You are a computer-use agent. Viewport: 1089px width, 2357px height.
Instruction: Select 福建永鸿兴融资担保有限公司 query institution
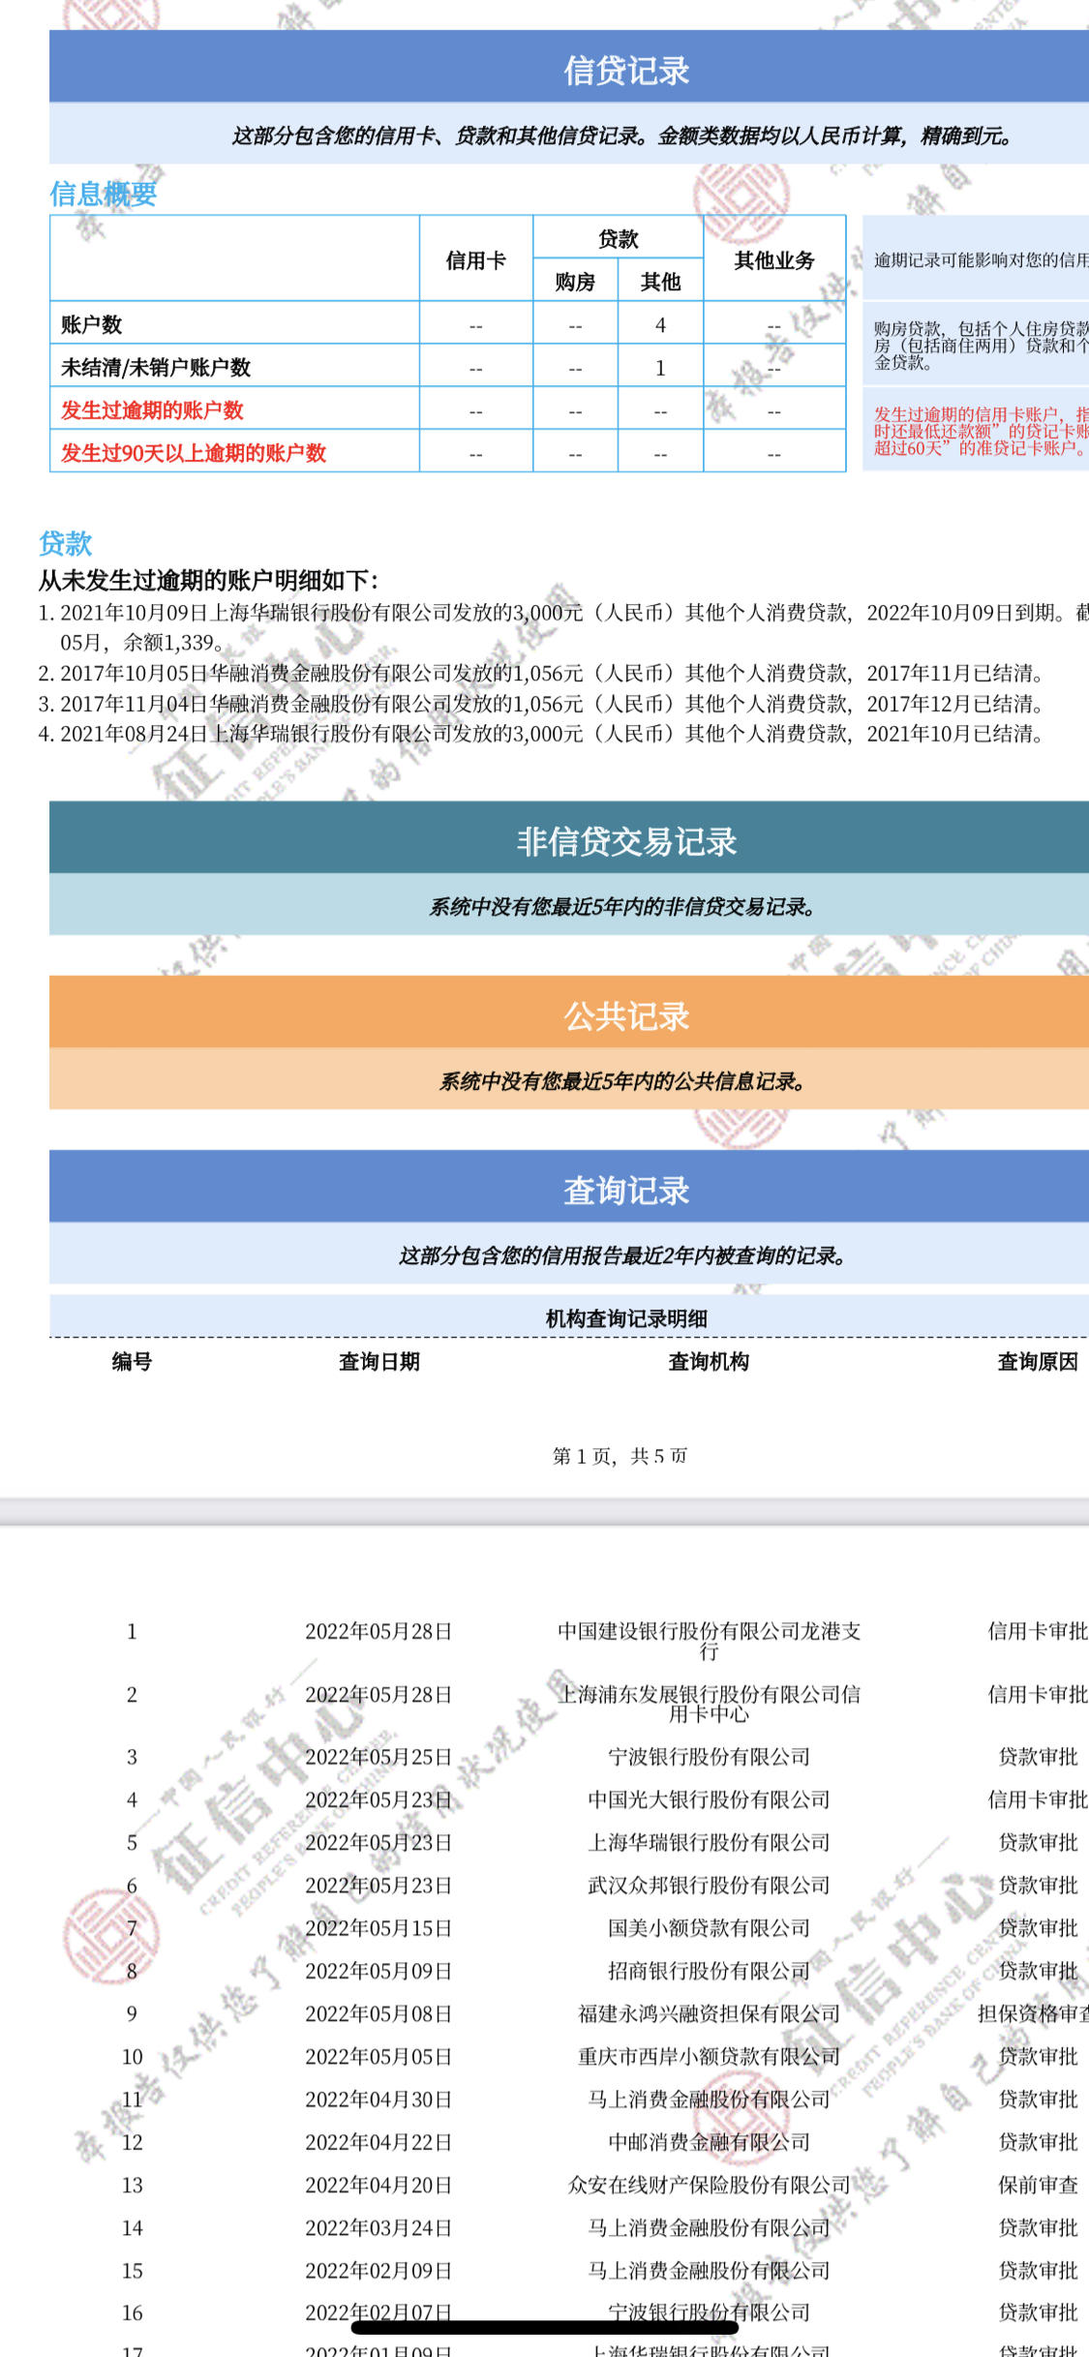[709, 2013]
